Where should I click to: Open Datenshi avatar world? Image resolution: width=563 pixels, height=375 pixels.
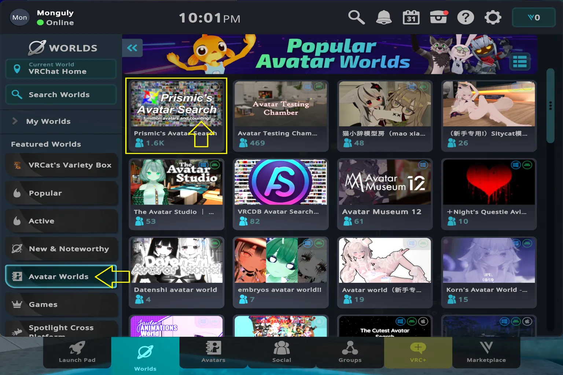pyautogui.click(x=176, y=272)
